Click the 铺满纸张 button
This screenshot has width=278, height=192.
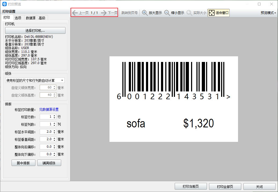[x=49, y=163]
